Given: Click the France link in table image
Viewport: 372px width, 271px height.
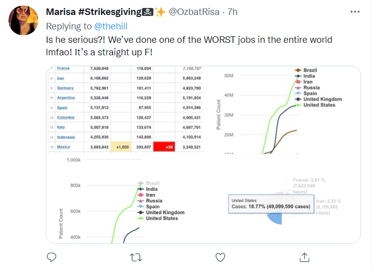Looking at the screenshot, I should point(63,68).
